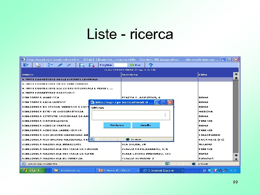Click the Internet Explorer taskbar group
Image resolution: width=260 pixels, height=195 pixels.
(x=163, y=170)
